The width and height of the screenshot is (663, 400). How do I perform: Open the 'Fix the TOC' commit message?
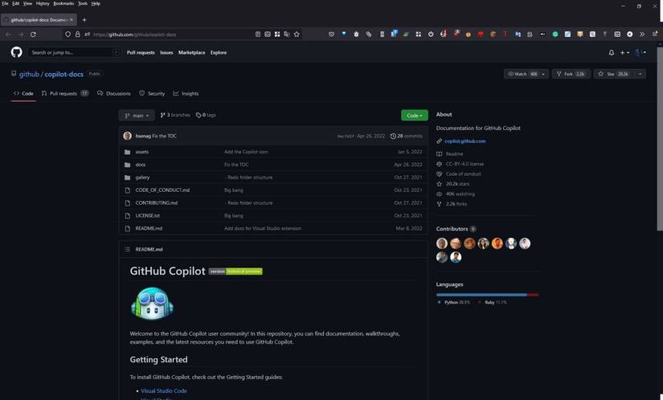click(165, 136)
